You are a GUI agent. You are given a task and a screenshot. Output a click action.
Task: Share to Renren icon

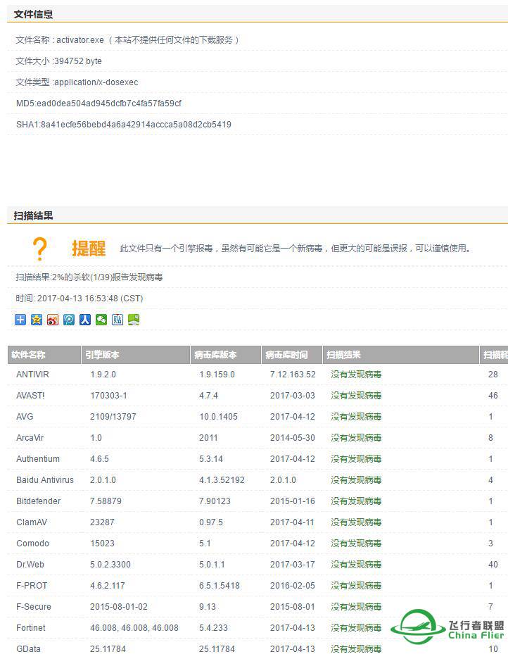85,320
